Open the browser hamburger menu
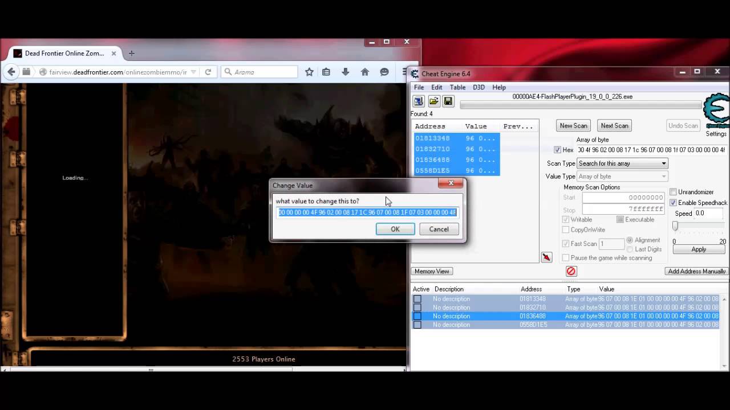Image resolution: width=730 pixels, height=410 pixels. click(404, 72)
